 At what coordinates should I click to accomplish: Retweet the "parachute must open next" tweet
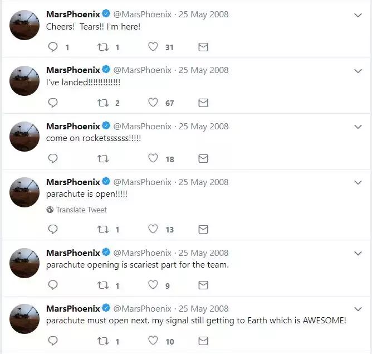click(103, 341)
